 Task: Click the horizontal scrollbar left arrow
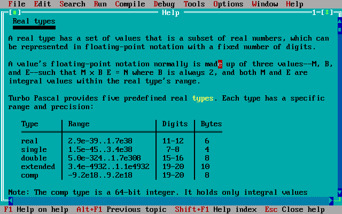click(x=11, y=201)
